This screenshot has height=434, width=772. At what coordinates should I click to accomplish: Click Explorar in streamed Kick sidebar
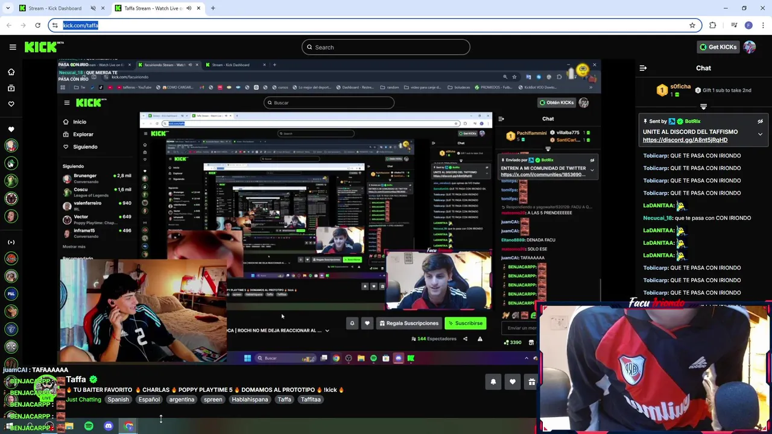(x=83, y=134)
